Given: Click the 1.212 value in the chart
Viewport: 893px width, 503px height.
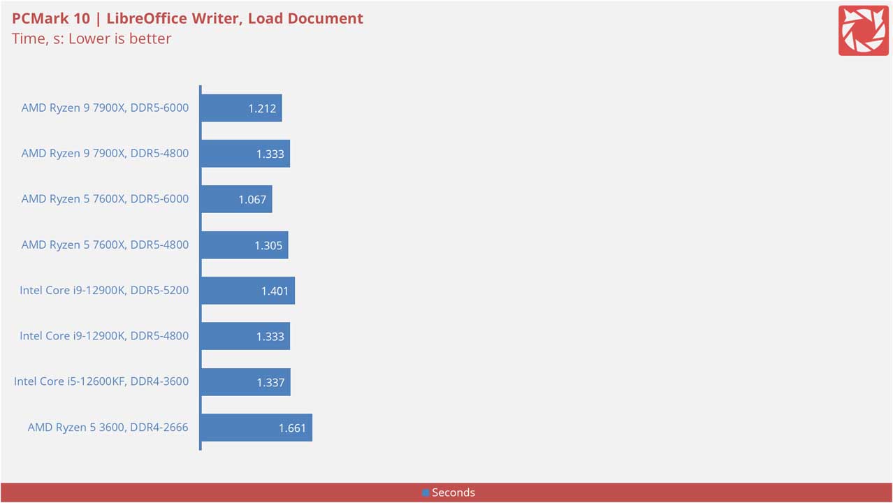Looking at the screenshot, I should 262,108.
